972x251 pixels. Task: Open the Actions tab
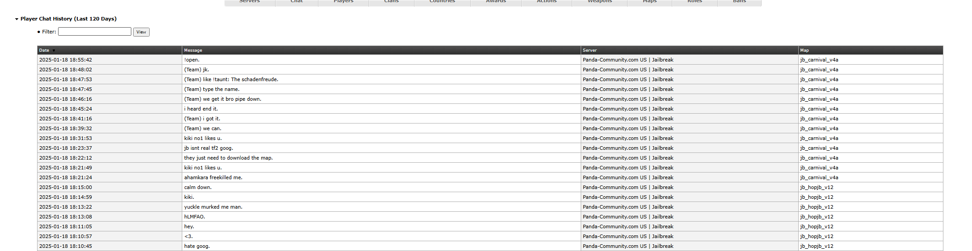[547, 2]
